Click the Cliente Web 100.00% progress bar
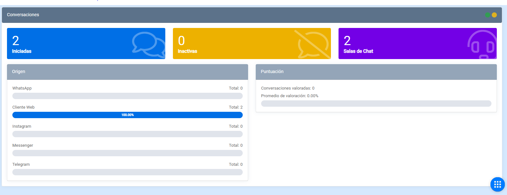Screen dimensions: 507x195 point(128,115)
